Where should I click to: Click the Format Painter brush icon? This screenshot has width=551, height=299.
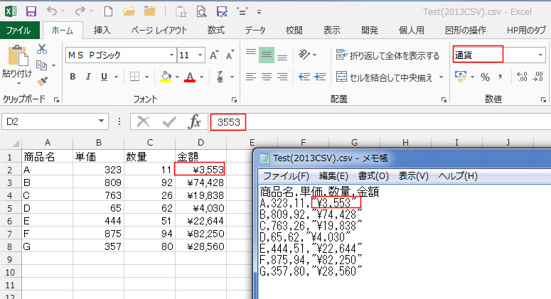[x=42, y=82]
